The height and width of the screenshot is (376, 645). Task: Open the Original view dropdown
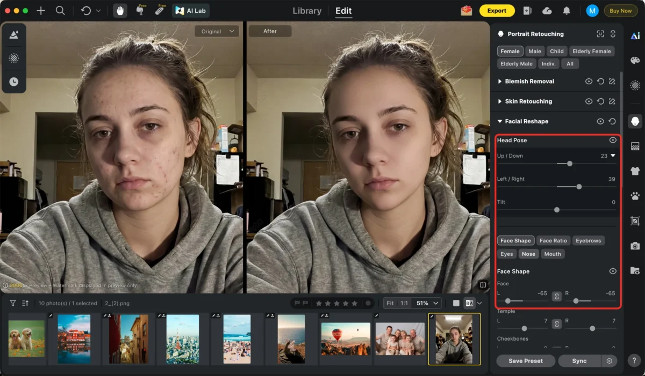coord(217,31)
